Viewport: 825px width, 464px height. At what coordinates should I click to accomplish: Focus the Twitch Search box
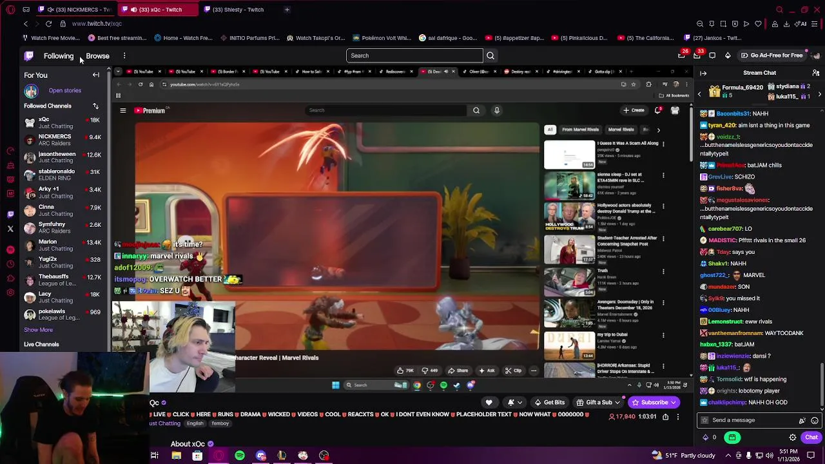[x=414, y=55]
